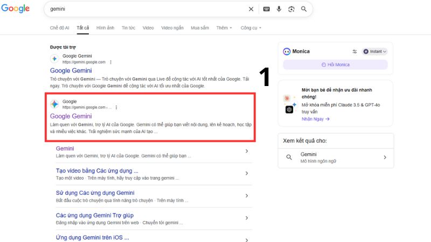The image size is (431, 242).
Task: Clear the search box text
Action: 251,9
